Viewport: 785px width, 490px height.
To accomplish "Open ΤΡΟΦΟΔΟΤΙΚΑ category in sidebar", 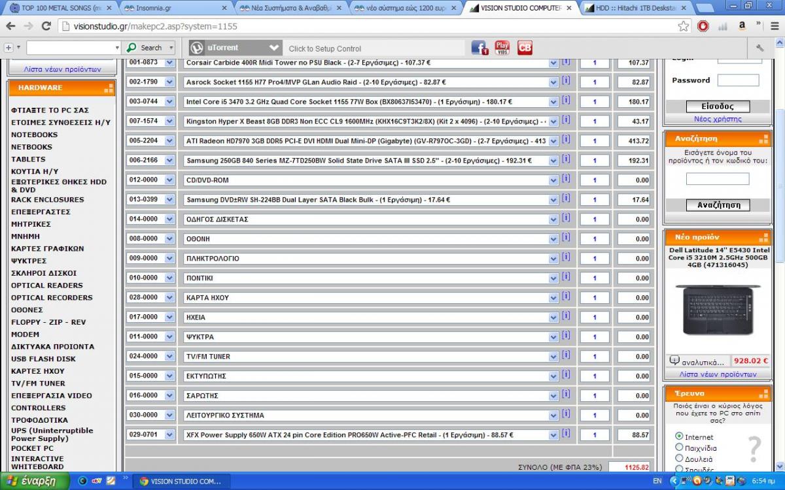I will pos(39,420).
